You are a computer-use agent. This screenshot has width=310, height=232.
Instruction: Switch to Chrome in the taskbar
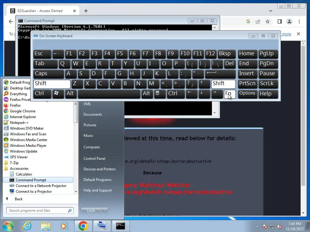coord(83,226)
